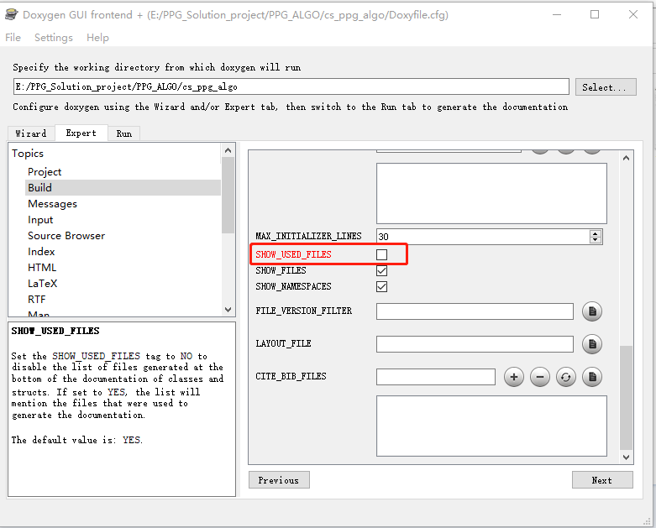Image resolution: width=656 pixels, height=528 pixels.
Task: Select LaTeX topic
Action: (42, 283)
